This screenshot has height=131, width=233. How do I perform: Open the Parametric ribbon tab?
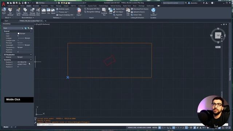pyautogui.click(x=44, y=6)
